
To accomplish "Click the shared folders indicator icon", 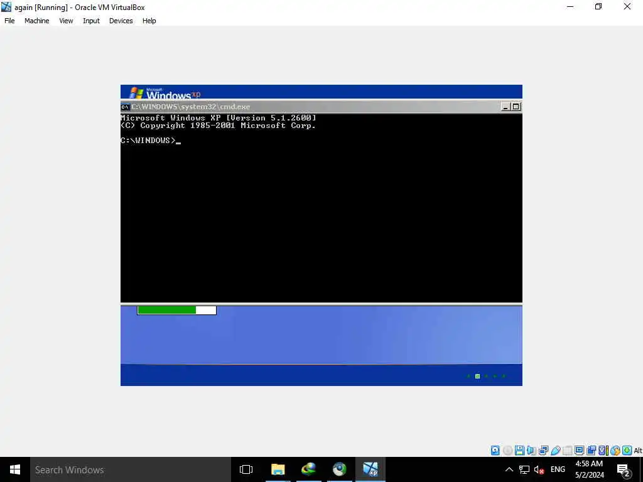I will pos(568,451).
